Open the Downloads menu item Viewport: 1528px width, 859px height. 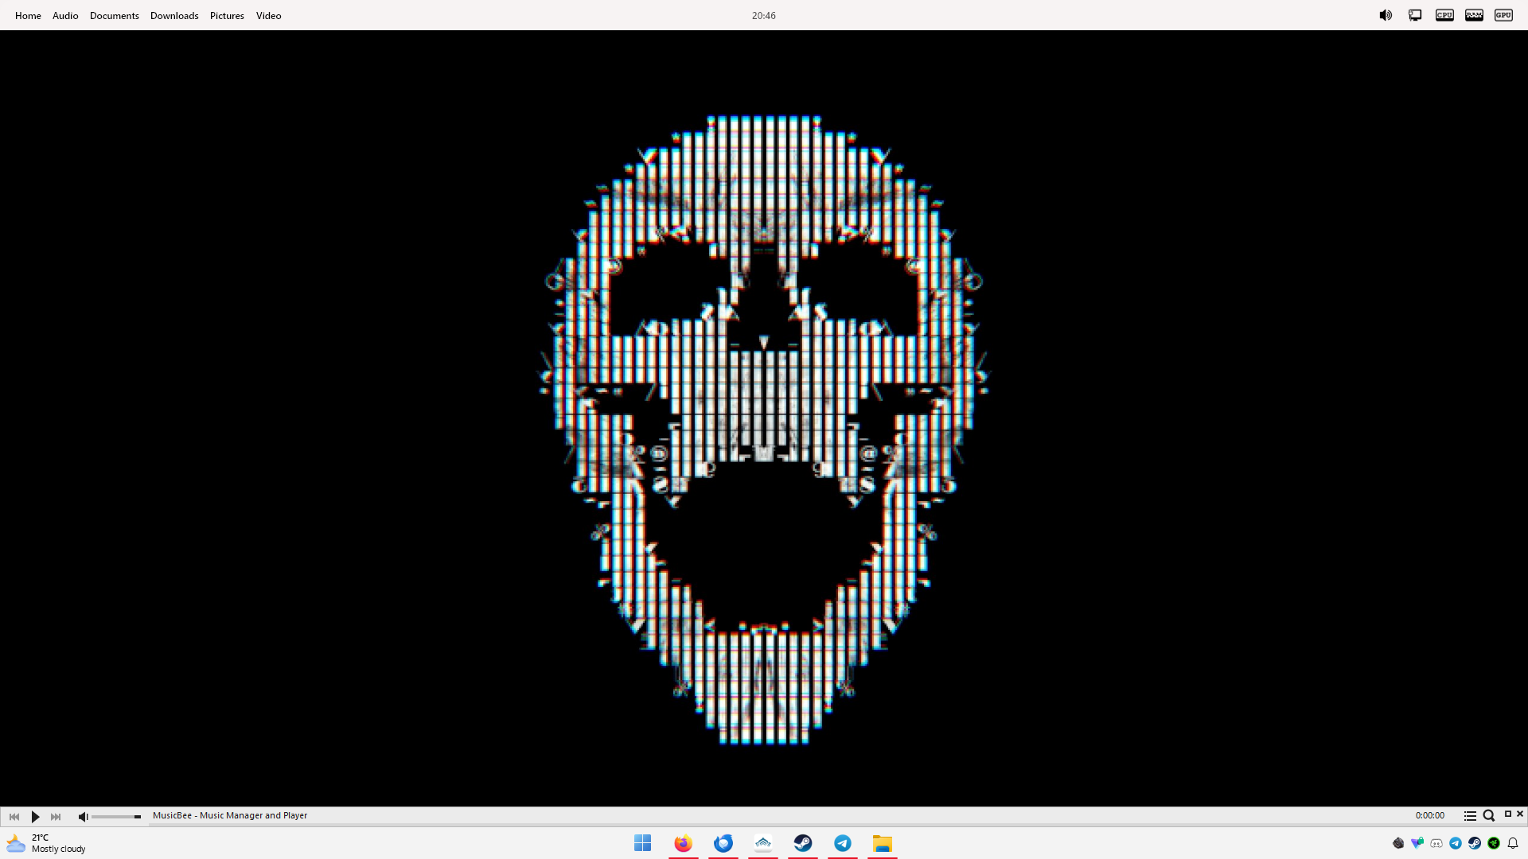(x=174, y=16)
